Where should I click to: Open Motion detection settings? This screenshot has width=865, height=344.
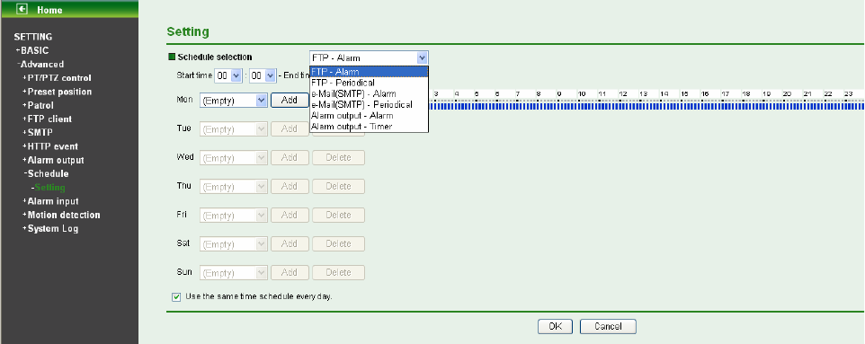click(64, 215)
